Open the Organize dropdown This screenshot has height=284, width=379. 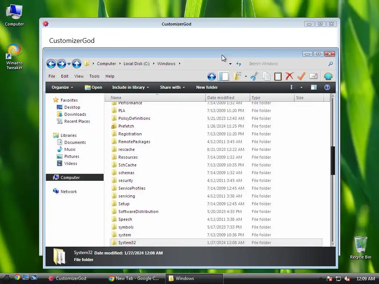pyautogui.click(x=62, y=87)
